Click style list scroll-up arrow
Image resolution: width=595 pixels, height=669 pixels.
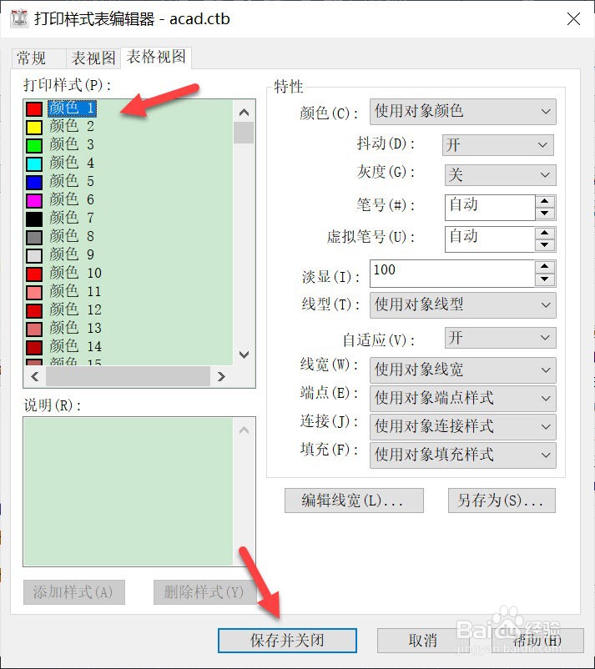pos(245,113)
